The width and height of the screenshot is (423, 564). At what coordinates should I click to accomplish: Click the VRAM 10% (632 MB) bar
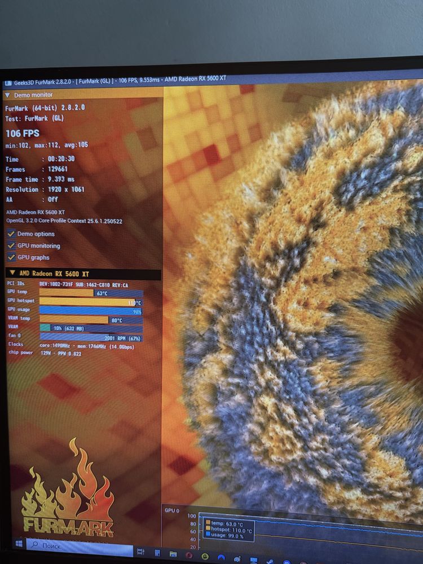pos(91,328)
